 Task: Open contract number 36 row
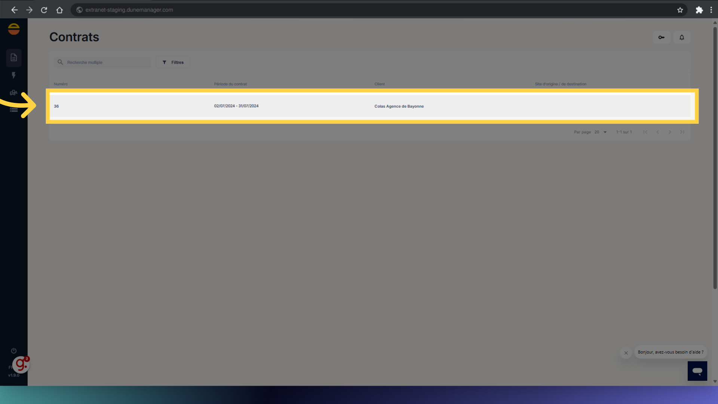pyautogui.click(x=56, y=106)
